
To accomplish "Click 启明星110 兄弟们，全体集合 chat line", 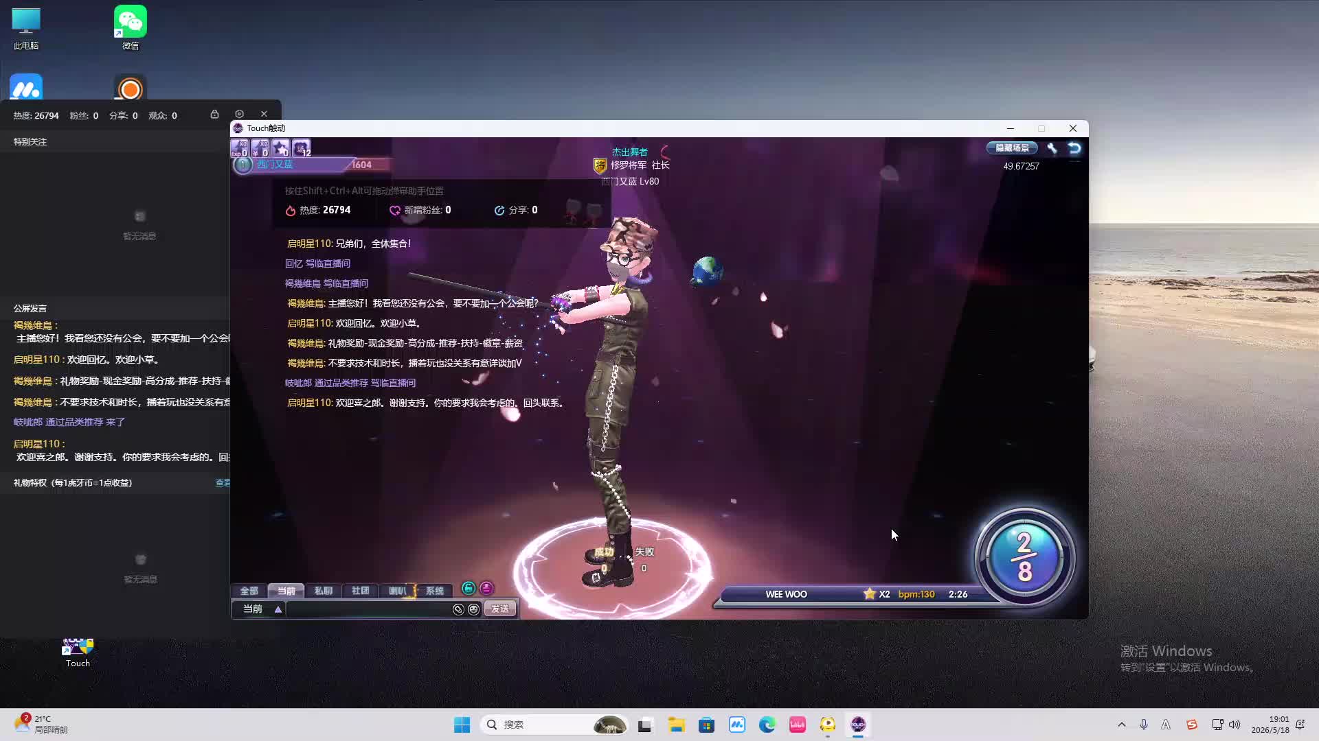I will tap(349, 244).
